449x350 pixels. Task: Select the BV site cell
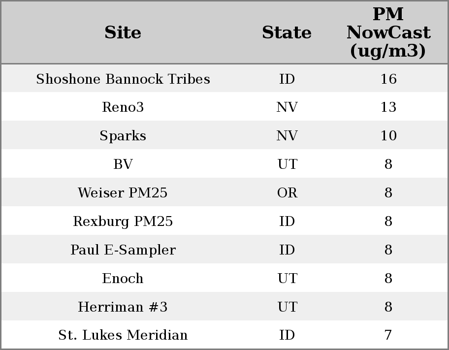click(123, 164)
